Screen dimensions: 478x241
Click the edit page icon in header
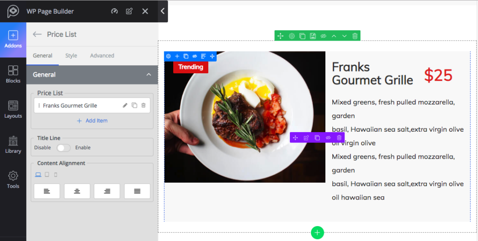tap(129, 11)
